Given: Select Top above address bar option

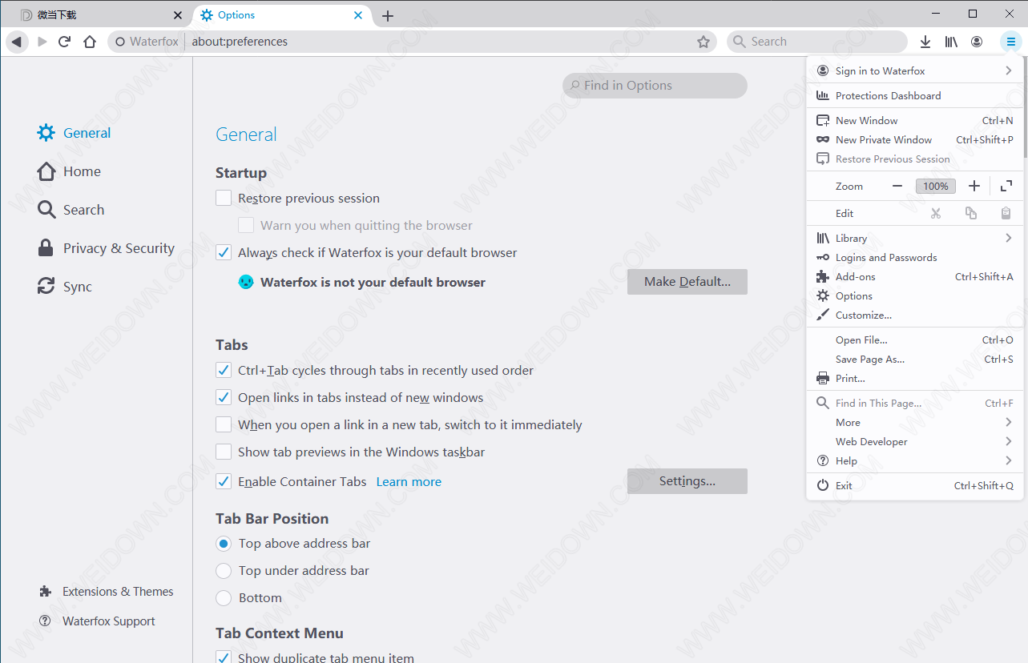Looking at the screenshot, I should tap(224, 544).
